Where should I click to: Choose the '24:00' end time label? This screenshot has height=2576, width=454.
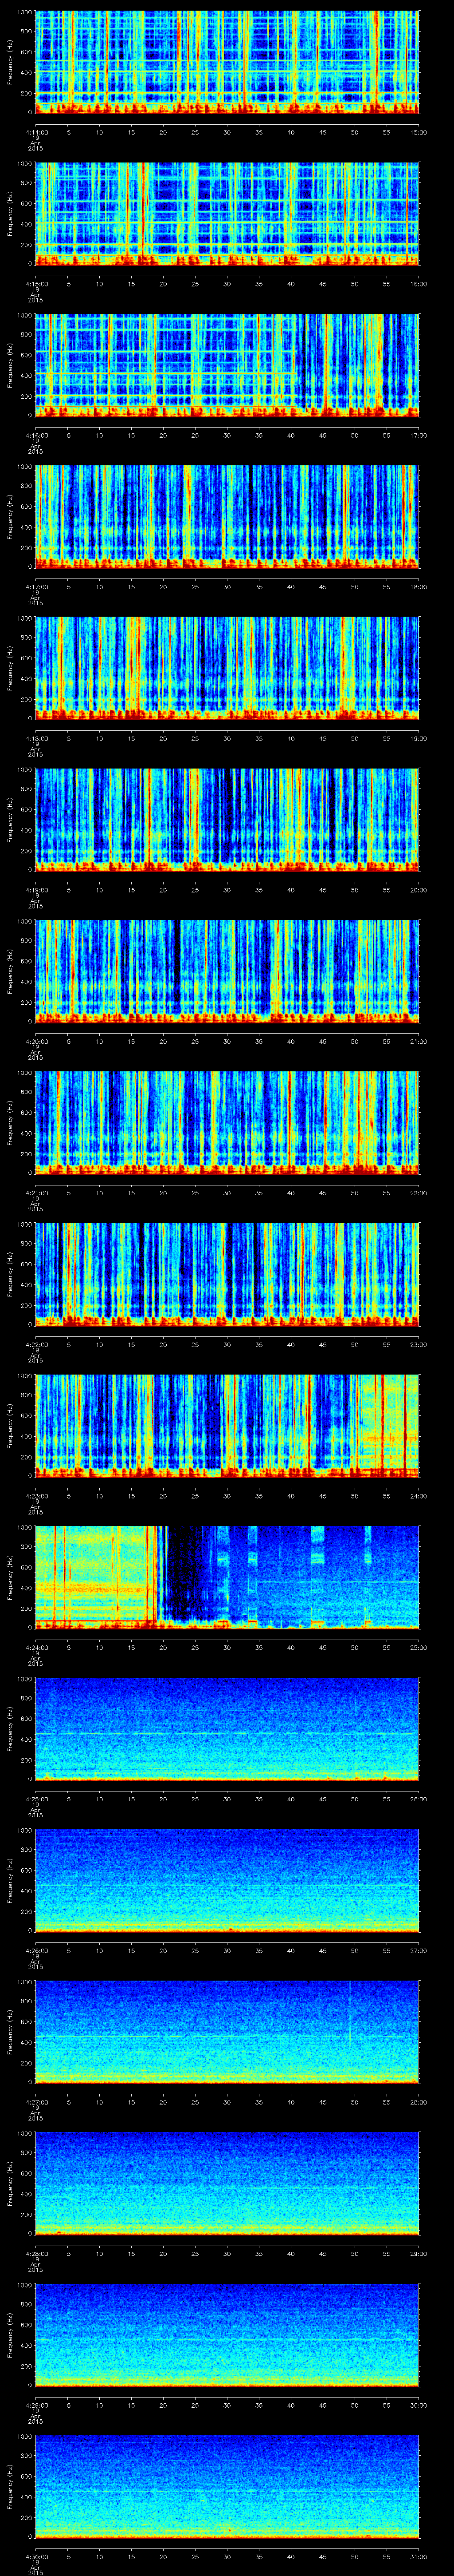[x=418, y=1495]
